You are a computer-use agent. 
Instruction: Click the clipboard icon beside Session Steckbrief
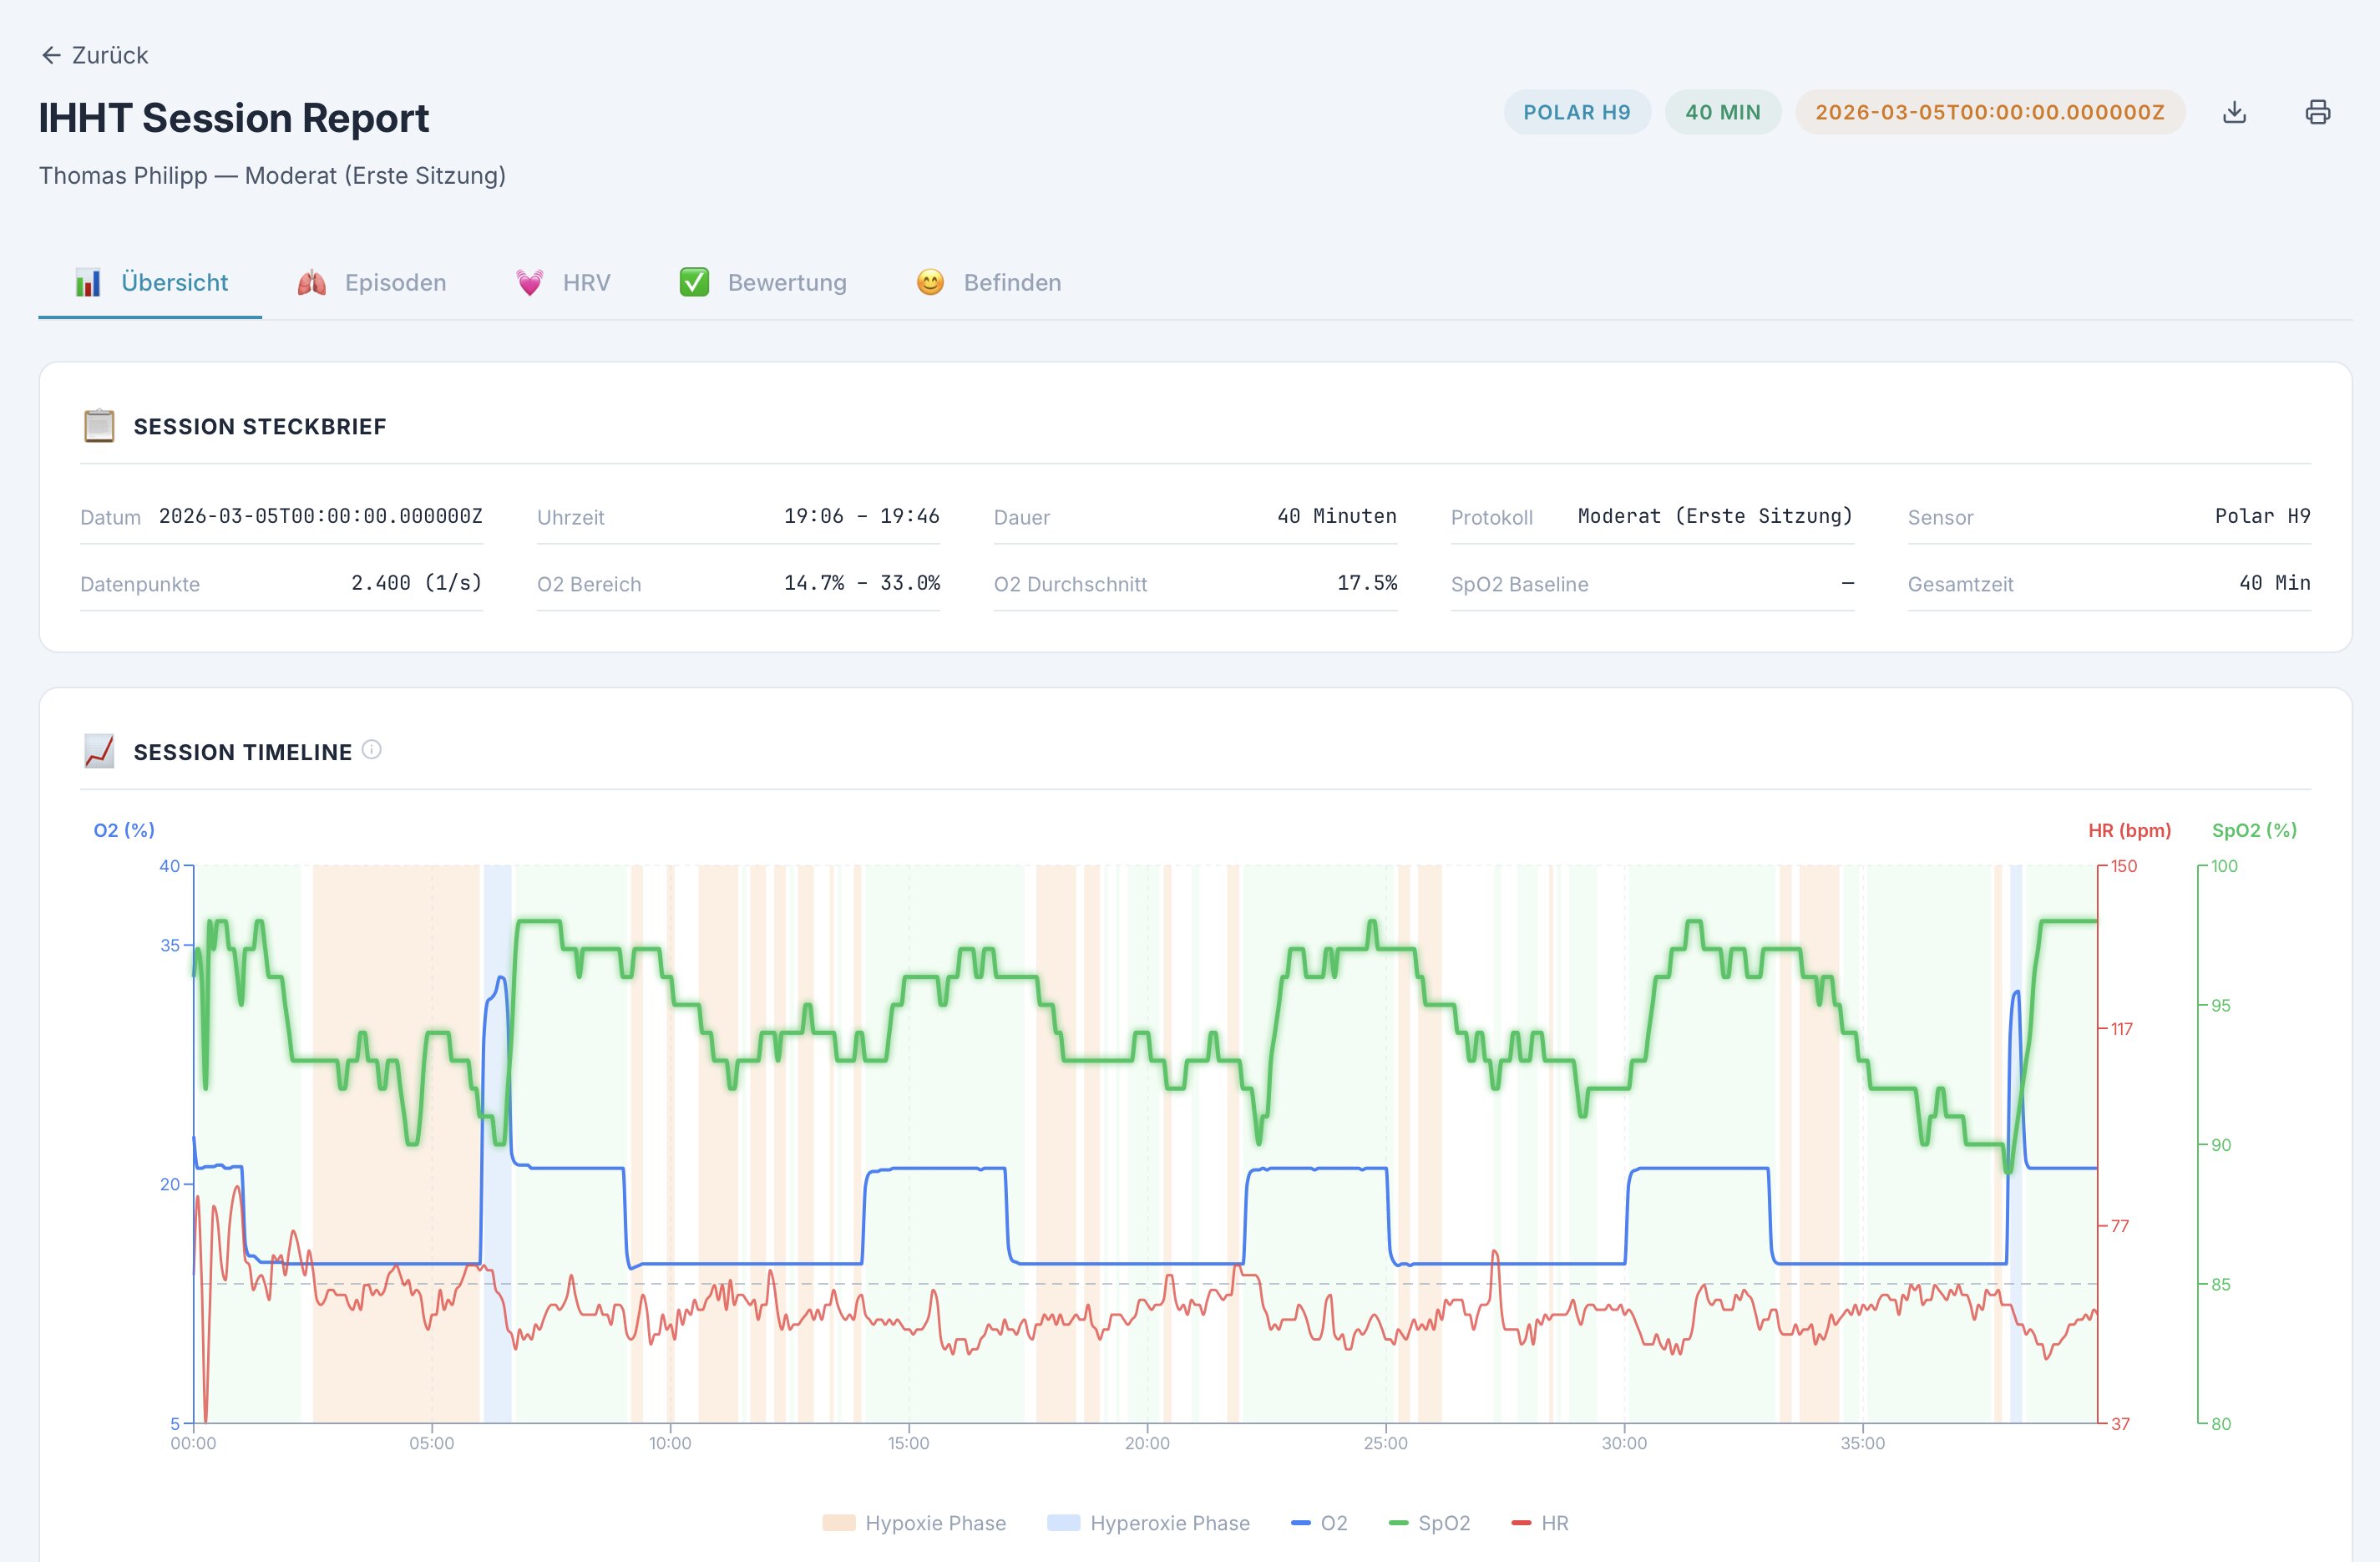99,426
